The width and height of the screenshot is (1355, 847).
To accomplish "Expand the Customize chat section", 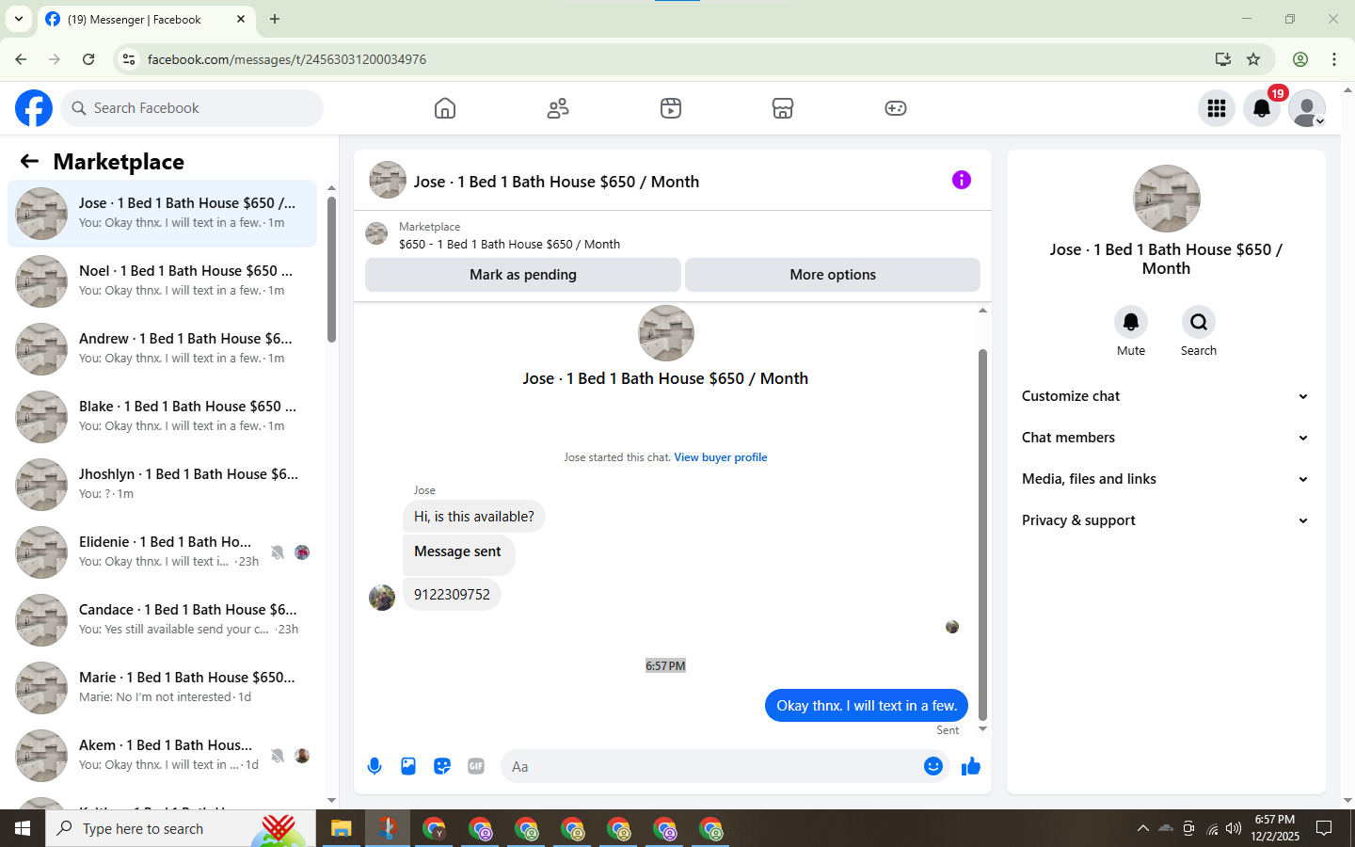I will [x=1166, y=396].
